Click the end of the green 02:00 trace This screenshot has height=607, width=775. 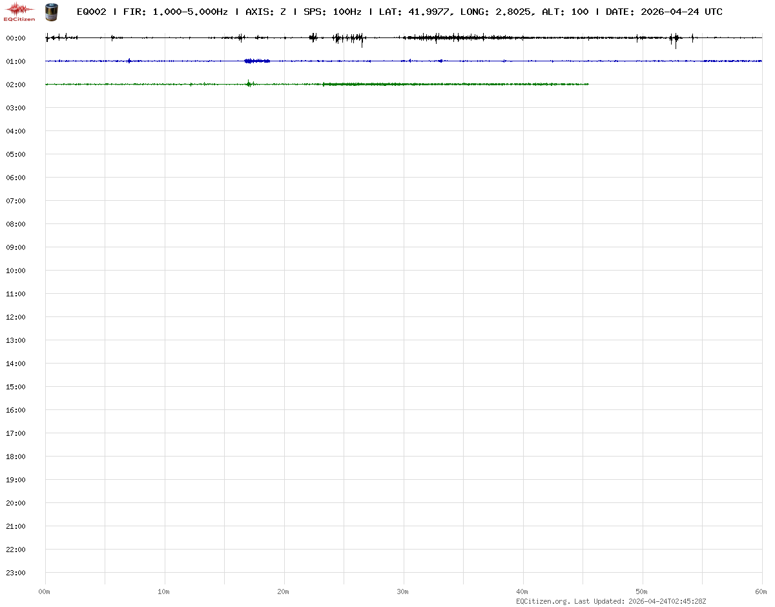pos(588,84)
